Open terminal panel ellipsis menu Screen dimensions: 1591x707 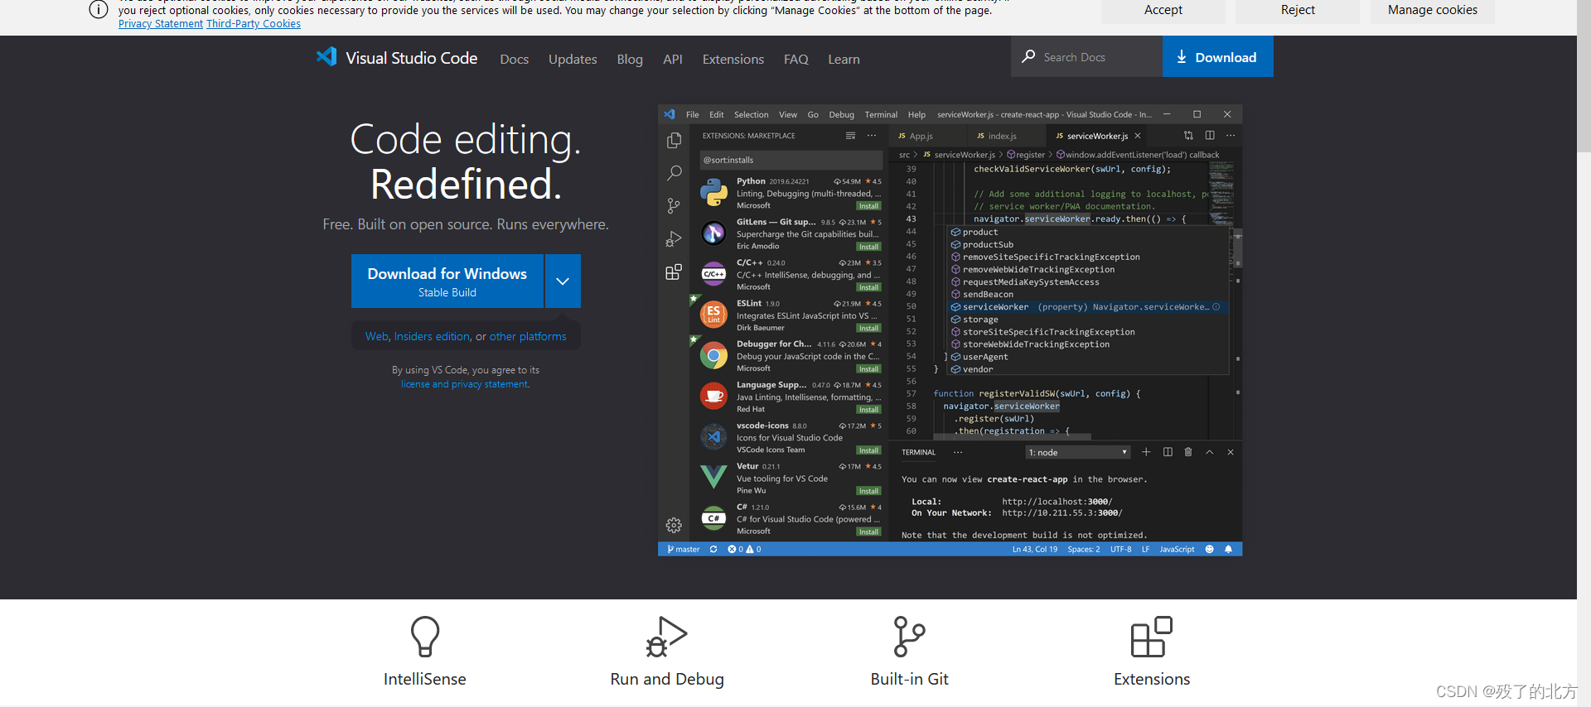pos(958,452)
